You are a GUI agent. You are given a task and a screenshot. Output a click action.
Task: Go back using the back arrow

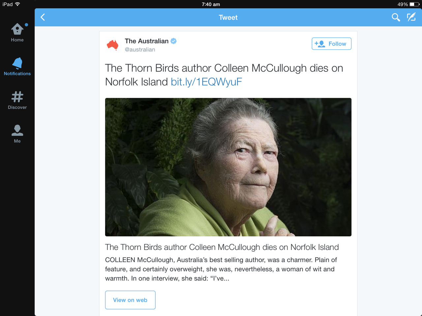43,17
